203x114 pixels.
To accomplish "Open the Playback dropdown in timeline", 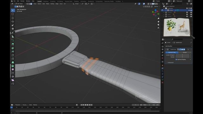I will (18, 105).
